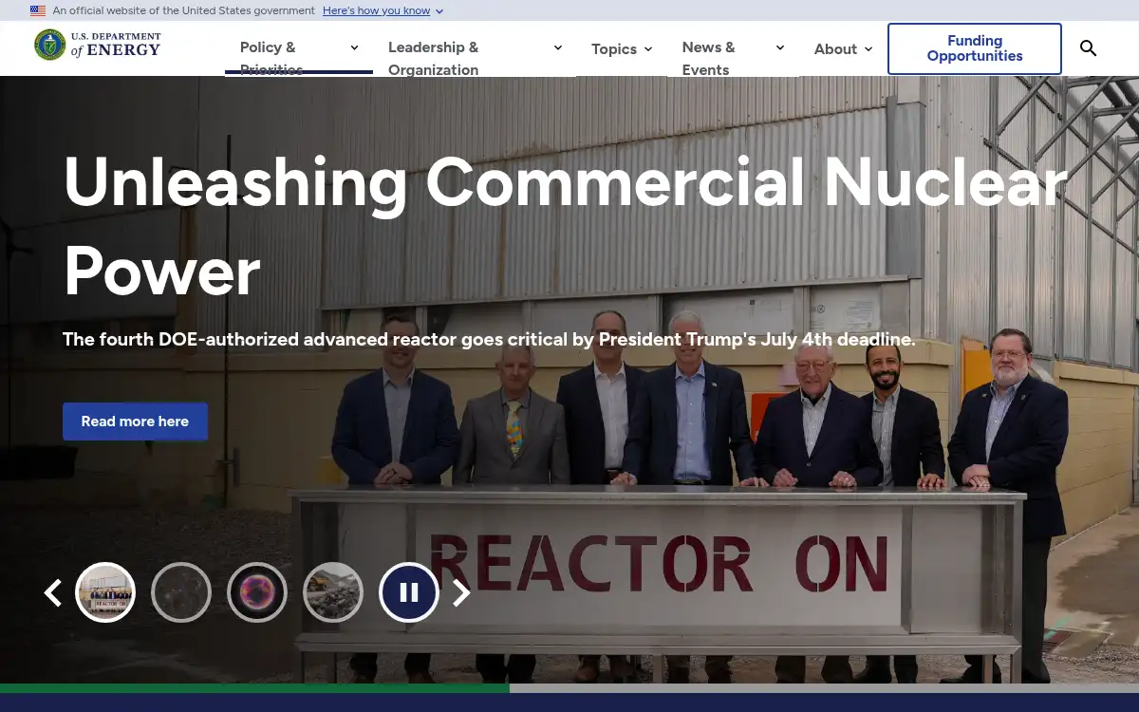The height and width of the screenshot is (712, 1139).
Task: Click the fourth DOE-authorized advanced reactor subtitle
Action: [489, 339]
